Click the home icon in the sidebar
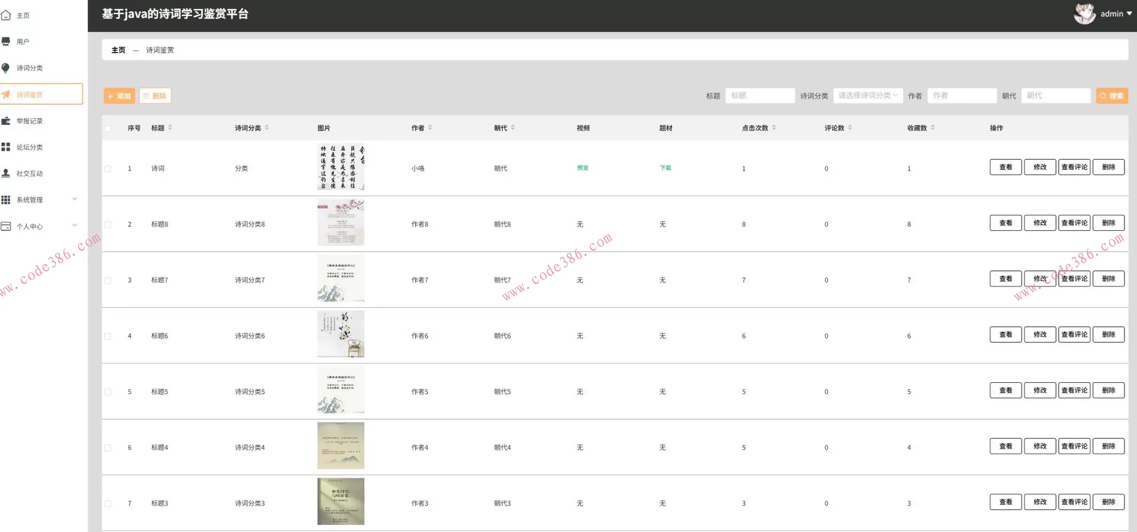 point(6,15)
